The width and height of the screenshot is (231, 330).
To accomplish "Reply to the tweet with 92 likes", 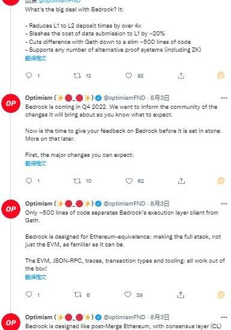I will click(29, 76).
